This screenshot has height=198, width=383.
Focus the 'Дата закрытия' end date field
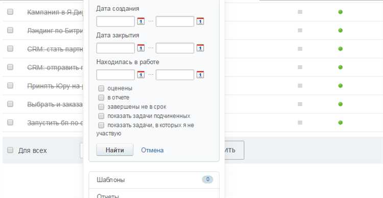(175, 48)
